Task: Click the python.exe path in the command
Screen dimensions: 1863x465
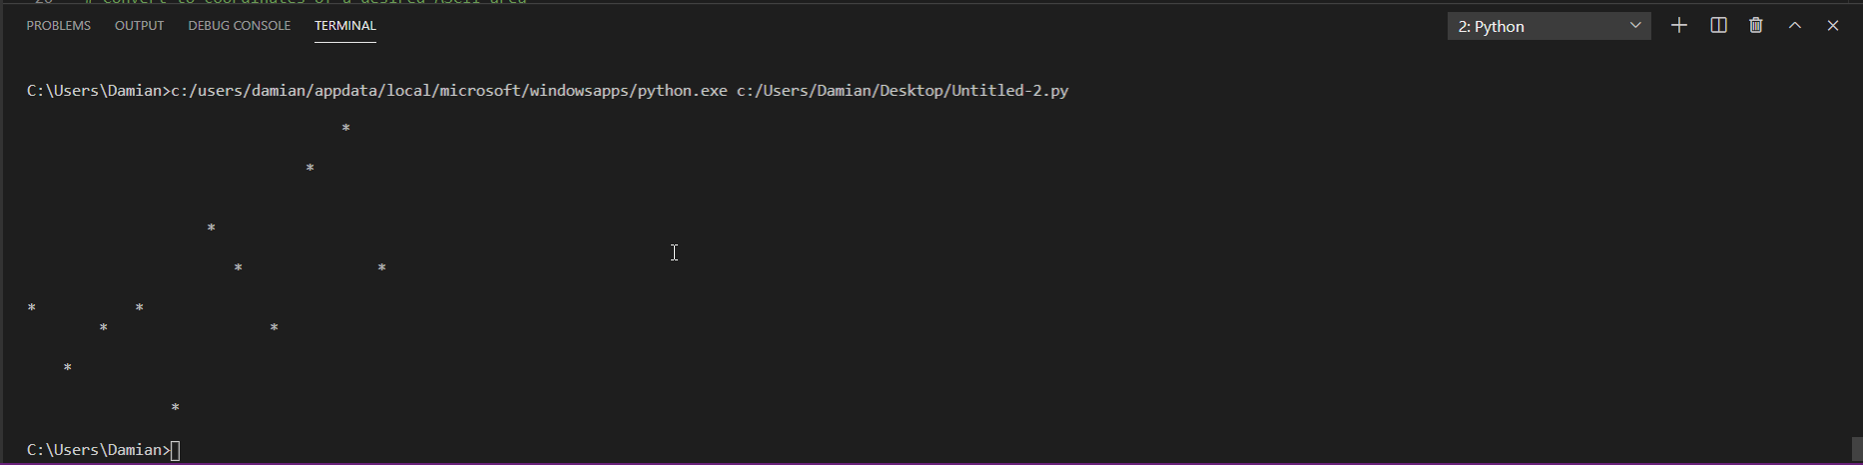Action: pos(449,91)
